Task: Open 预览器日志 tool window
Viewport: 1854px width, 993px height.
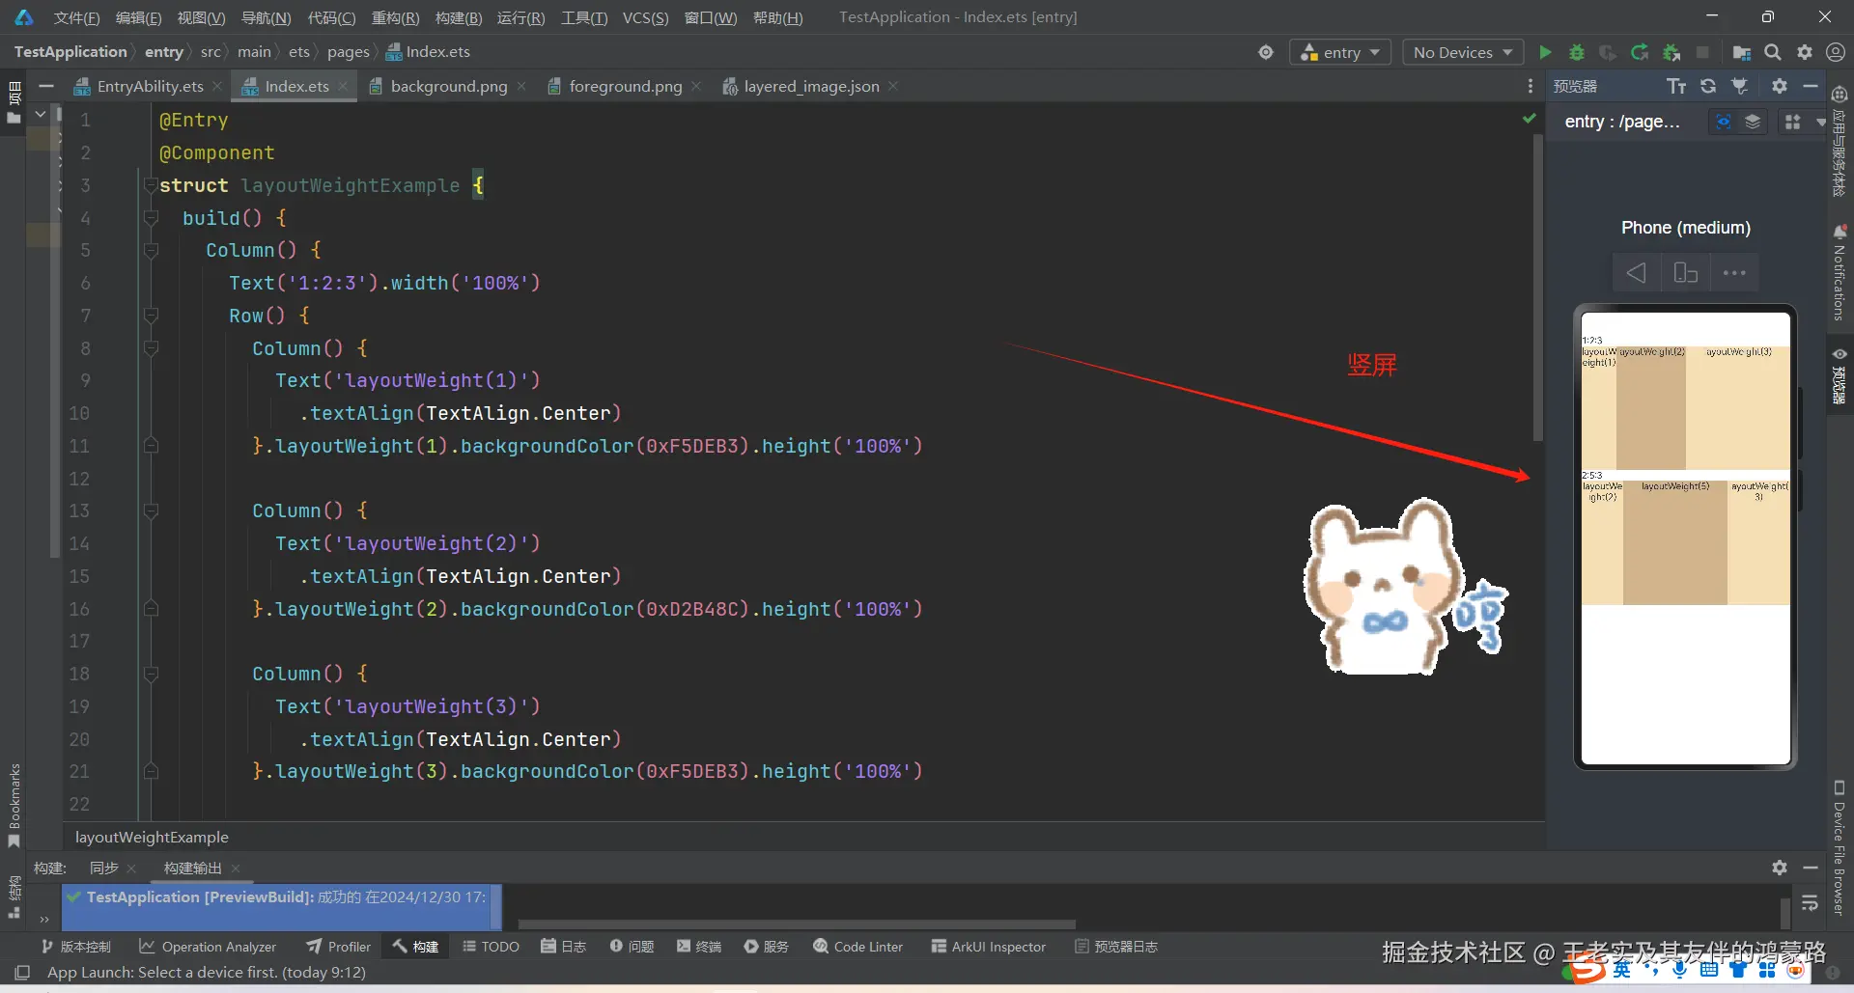Action: pos(1116,947)
